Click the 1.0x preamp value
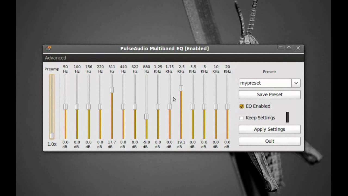Viewport: 348px width, 196px height. click(x=52, y=144)
